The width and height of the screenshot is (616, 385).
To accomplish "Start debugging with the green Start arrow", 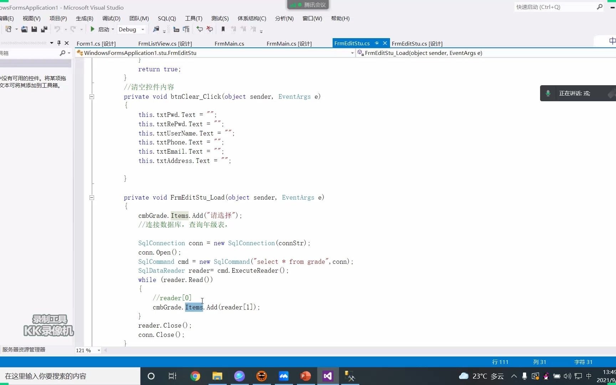I will coord(92,29).
